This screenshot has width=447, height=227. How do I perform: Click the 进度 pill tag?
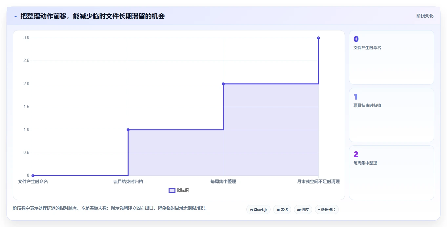click(303, 210)
